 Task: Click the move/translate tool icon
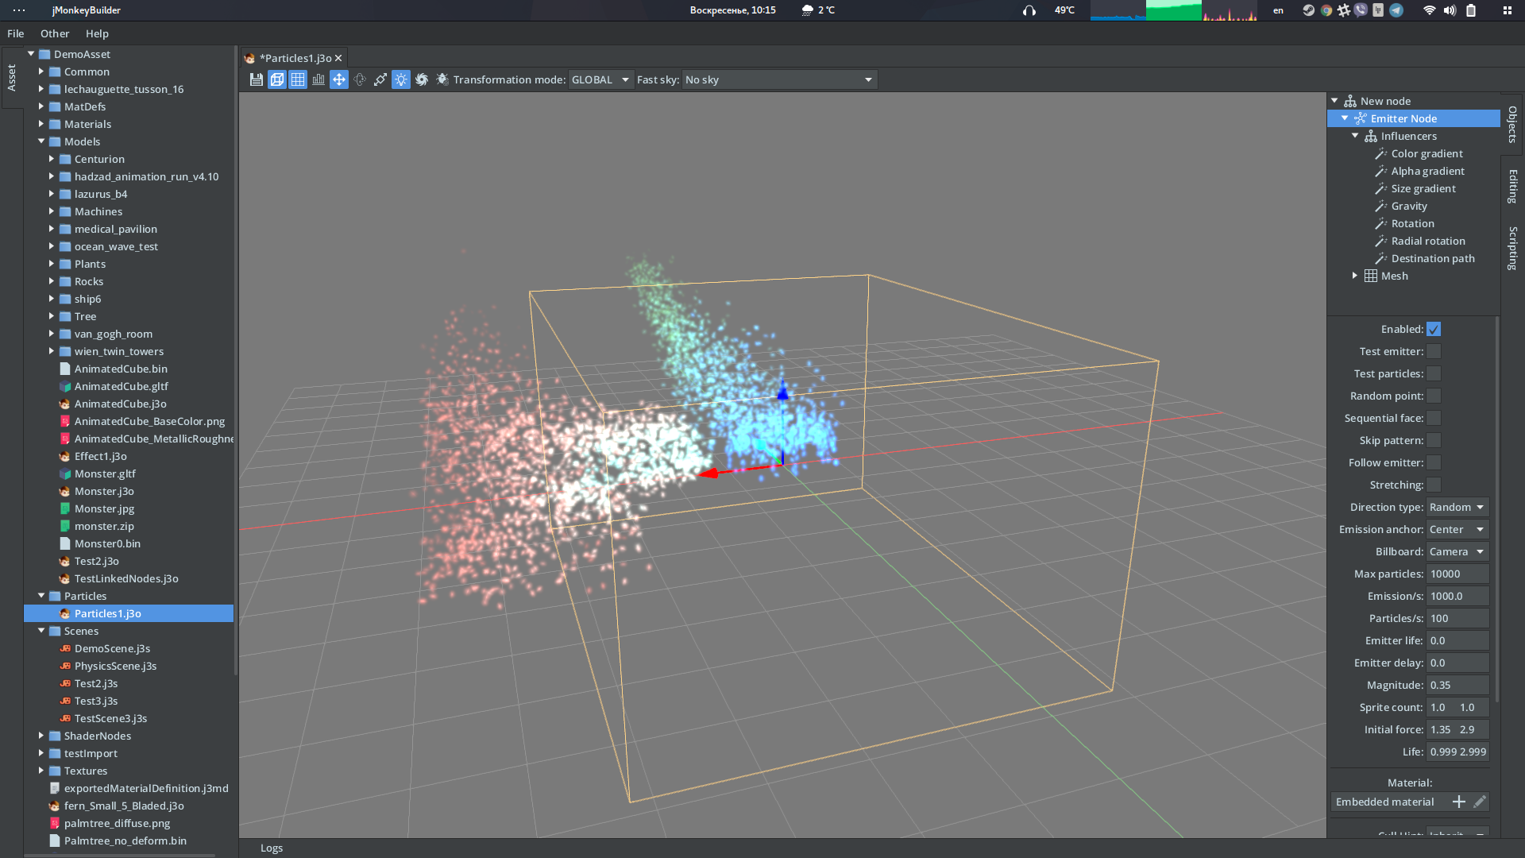pyautogui.click(x=338, y=79)
